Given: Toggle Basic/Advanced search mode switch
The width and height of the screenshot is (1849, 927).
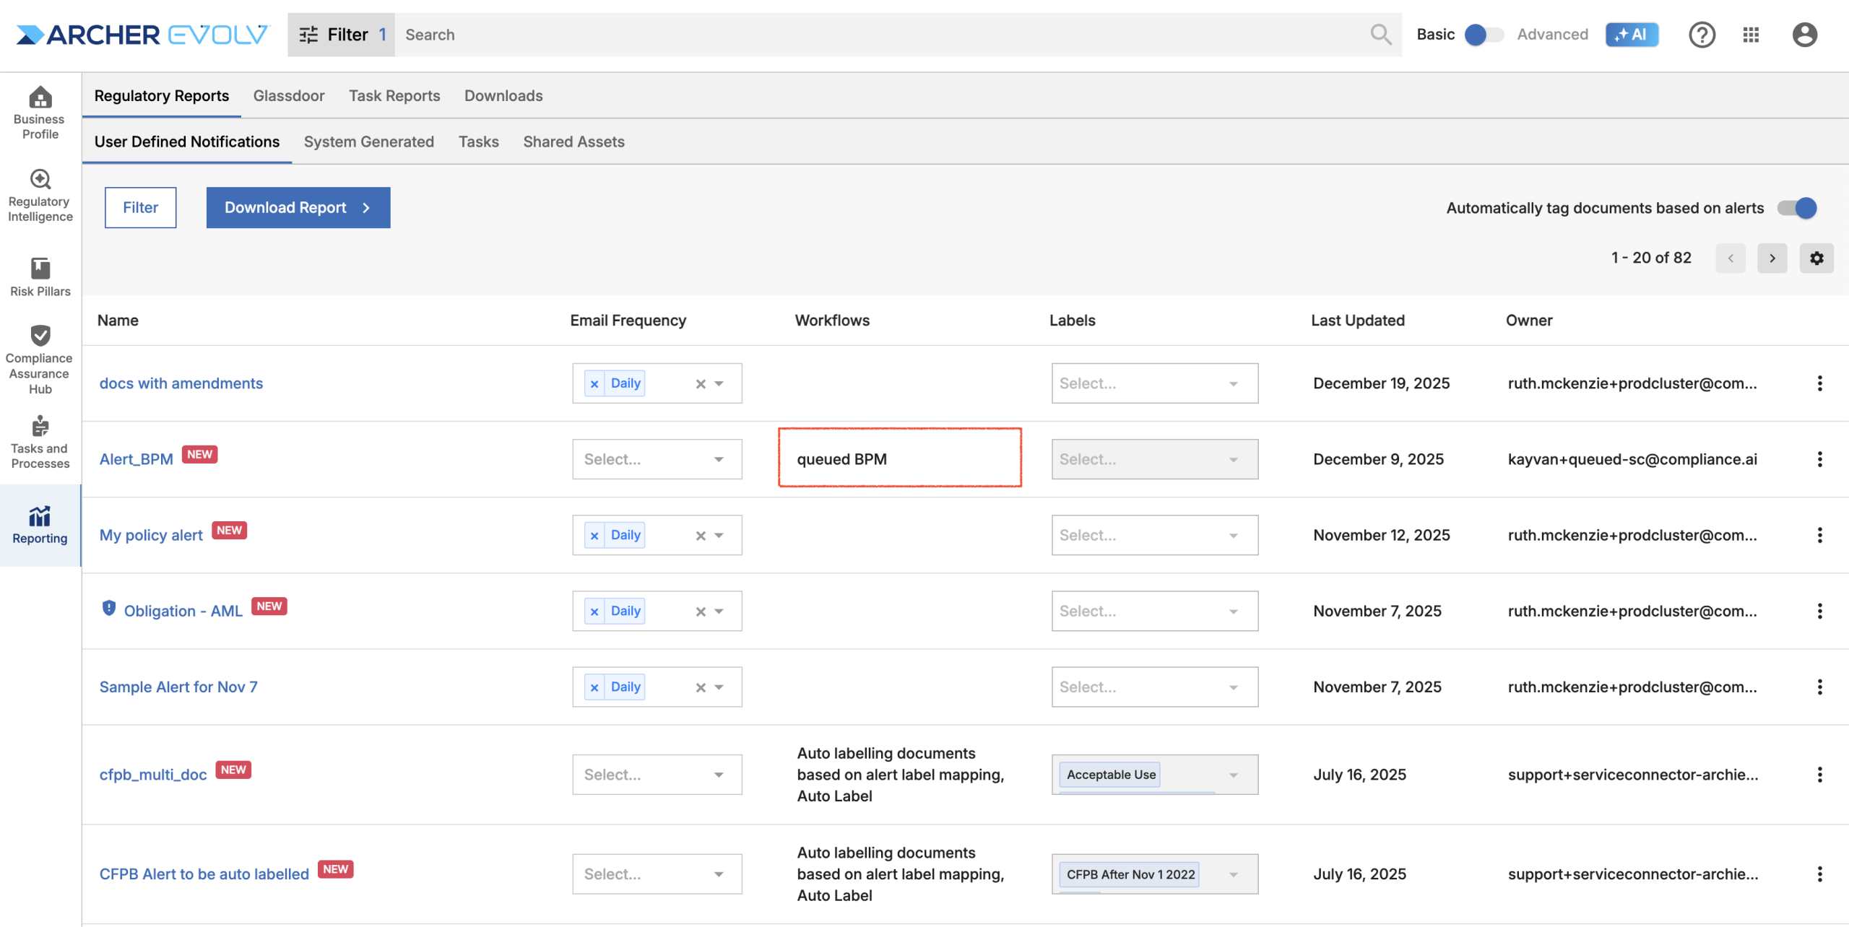Looking at the screenshot, I should (1484, 35).
